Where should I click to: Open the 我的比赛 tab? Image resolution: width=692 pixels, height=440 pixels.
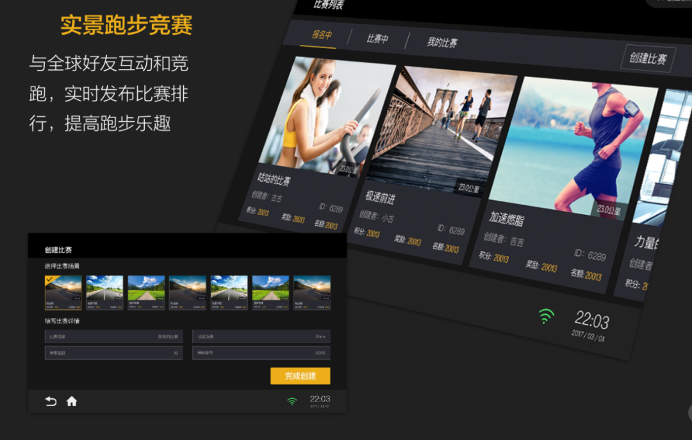tap(441, 42)
